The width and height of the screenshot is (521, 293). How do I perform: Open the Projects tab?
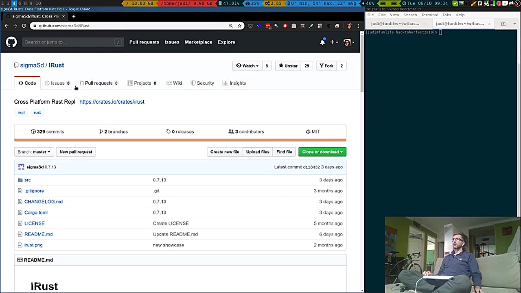click(x=142, y=83)
